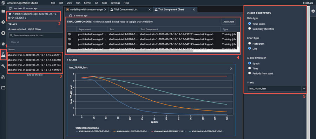Viewport: 316px width, 139px height.
Task: Click the Add Chart button
Action: [229, 21]
